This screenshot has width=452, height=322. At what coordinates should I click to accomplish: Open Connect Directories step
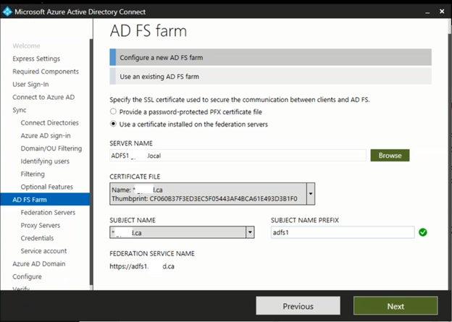coord(49,123)
